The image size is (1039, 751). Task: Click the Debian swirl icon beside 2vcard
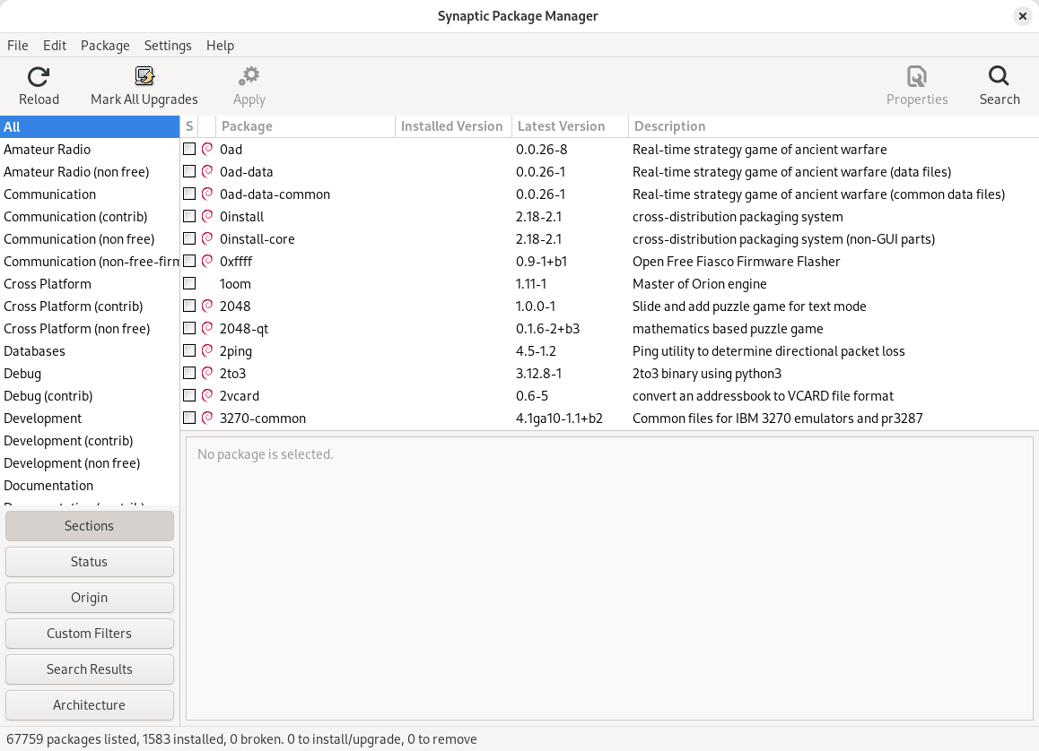click(207, 396)
